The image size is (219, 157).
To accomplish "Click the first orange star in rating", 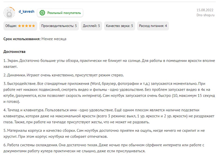I will tap(20, 26).
